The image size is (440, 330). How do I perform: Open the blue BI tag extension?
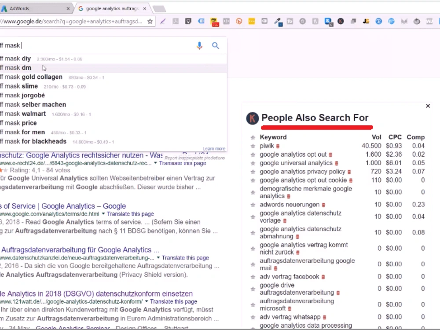tap(201, 21)
